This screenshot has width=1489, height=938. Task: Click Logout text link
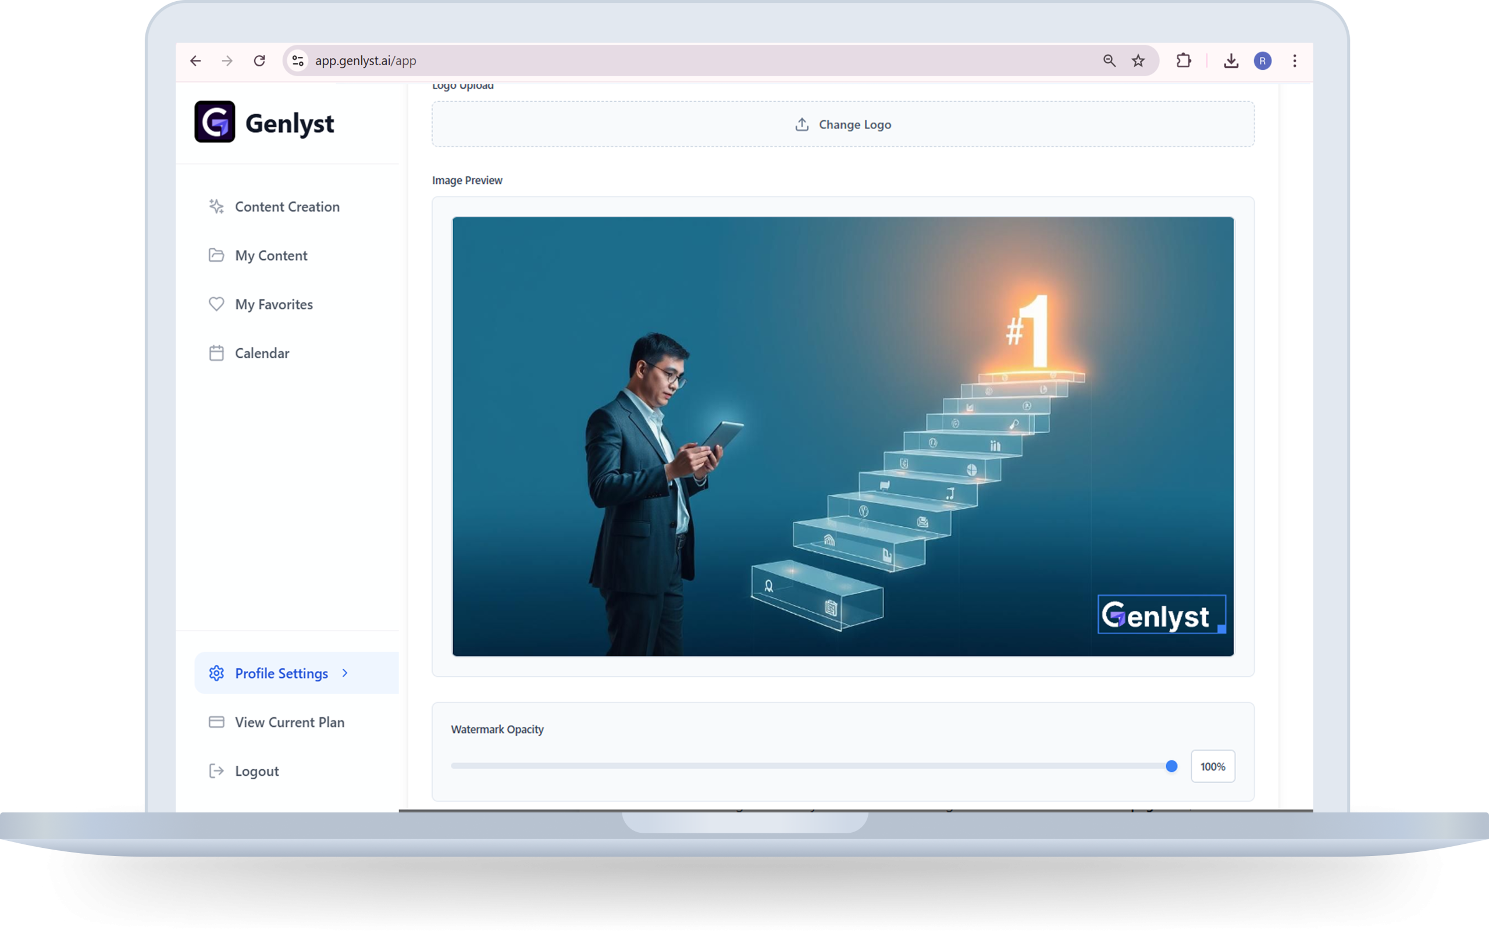click(257, 771)
